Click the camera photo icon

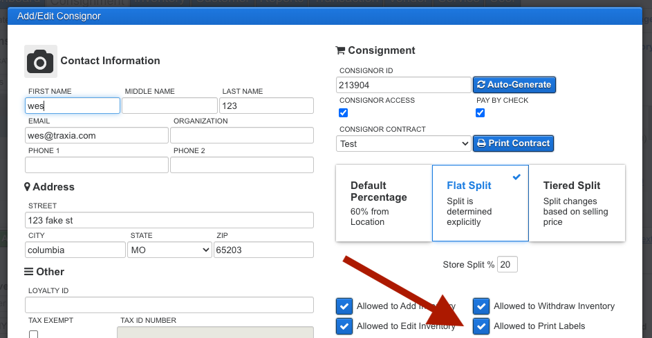tap(40, 61)
